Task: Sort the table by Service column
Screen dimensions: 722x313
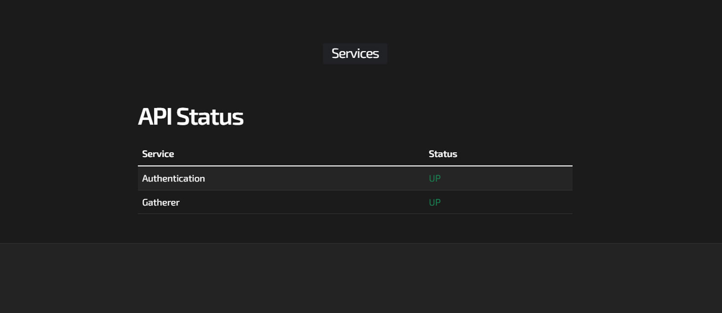Action: coord(158,153)
